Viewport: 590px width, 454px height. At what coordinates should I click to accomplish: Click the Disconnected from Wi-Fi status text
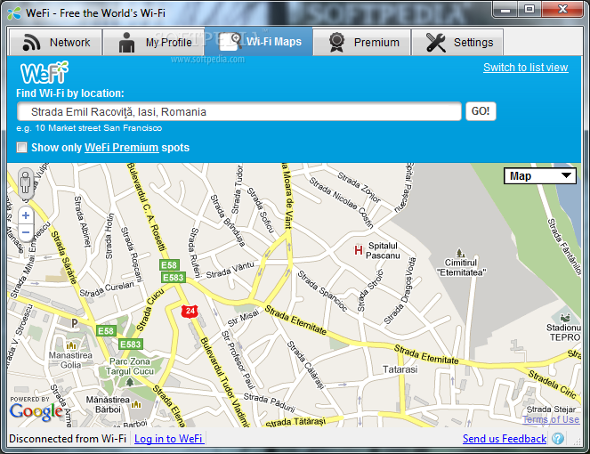pyautogui.click(x=68, y=439)
